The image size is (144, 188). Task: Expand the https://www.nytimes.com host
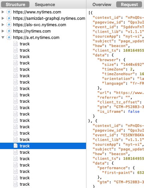[3, 12]
